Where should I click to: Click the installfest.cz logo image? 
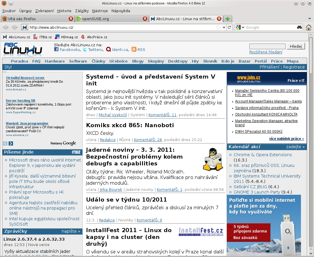point(201,232)
